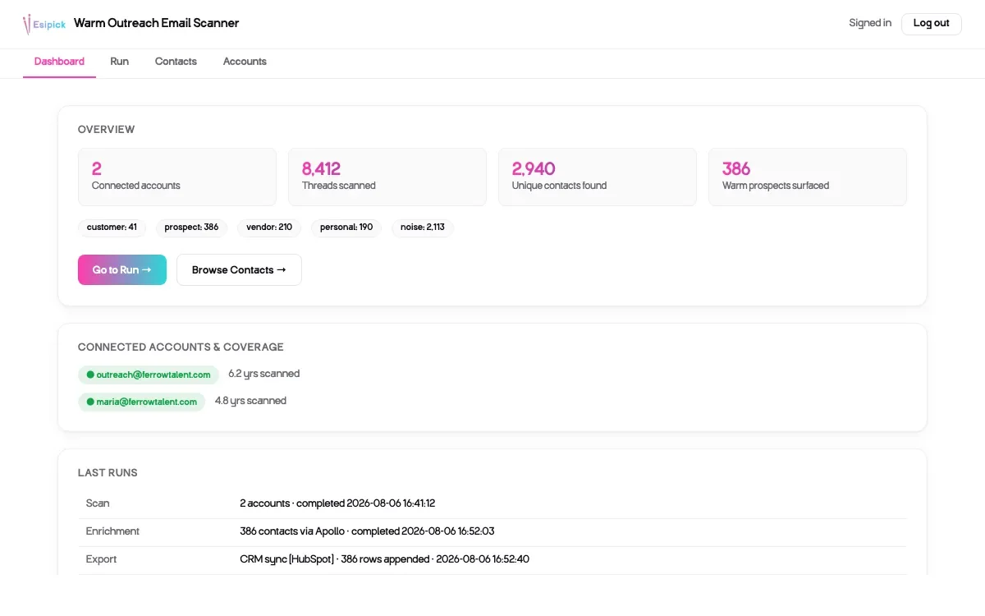This screenshot has width=985, height=616.
Task: Select the Unique contacts found card
Action: click(598, 177)
